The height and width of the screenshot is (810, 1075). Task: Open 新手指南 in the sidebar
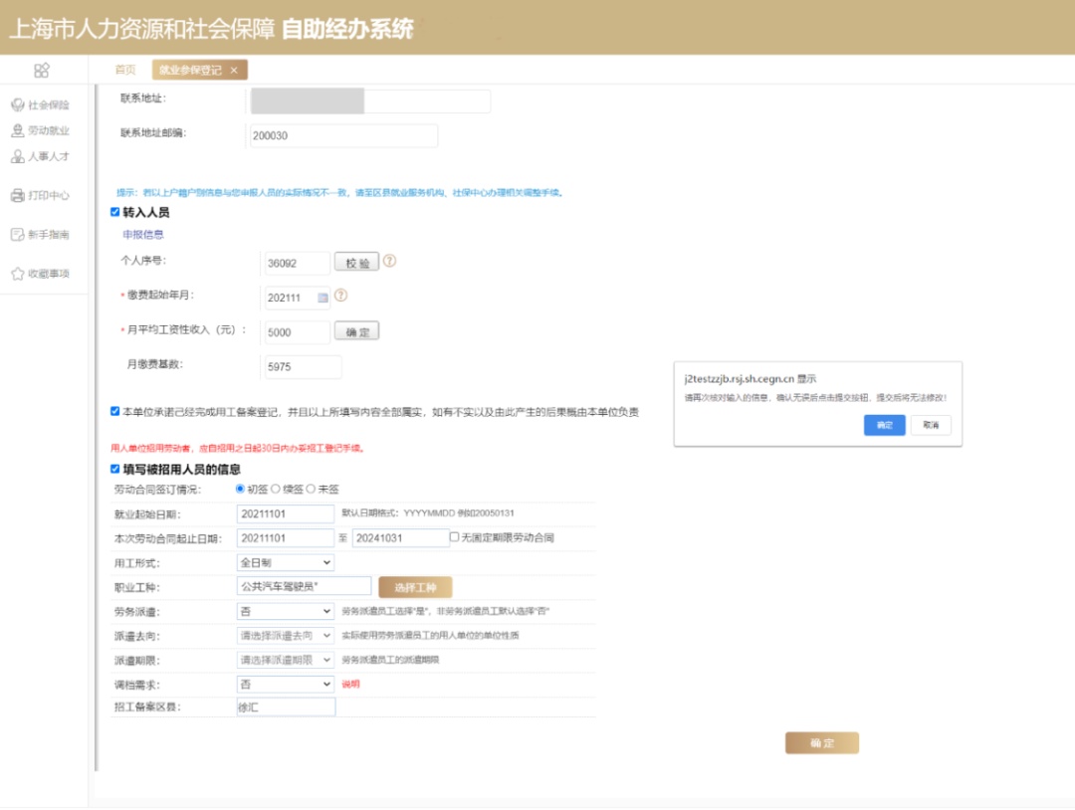tap(41, 235)
